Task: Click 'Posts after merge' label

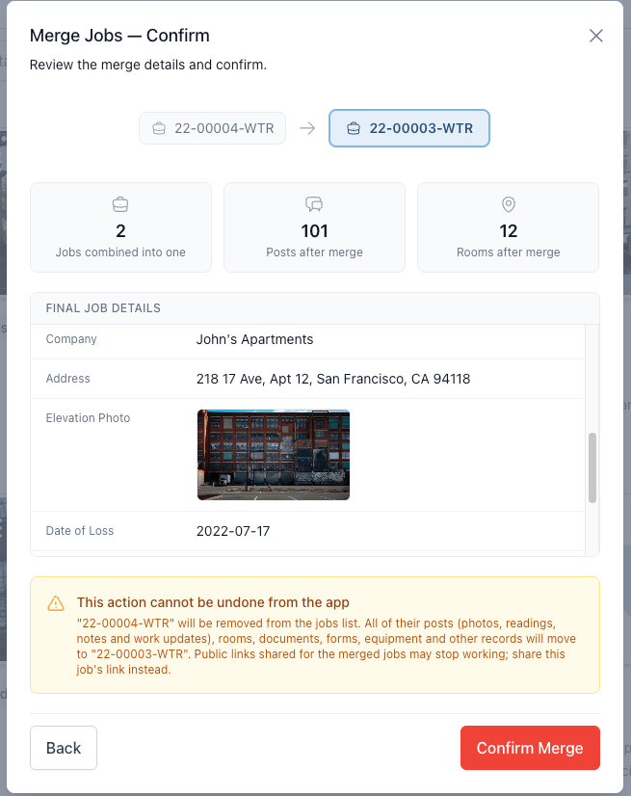Action: pos(314,252)
